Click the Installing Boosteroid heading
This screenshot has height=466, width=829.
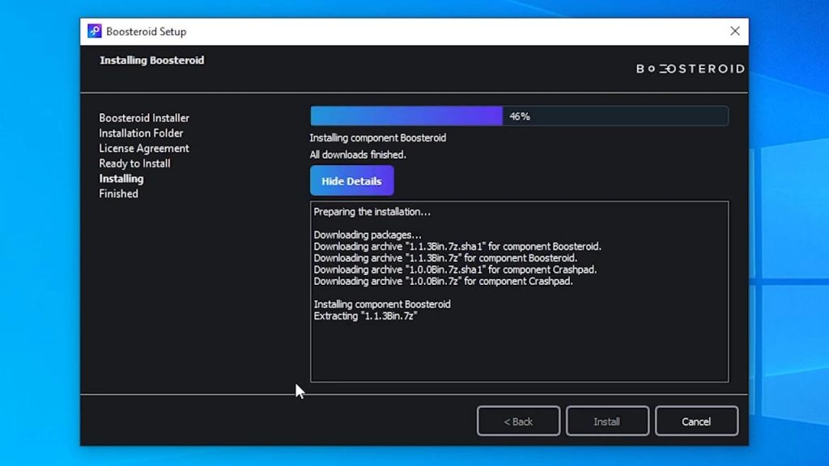[151, 60]
